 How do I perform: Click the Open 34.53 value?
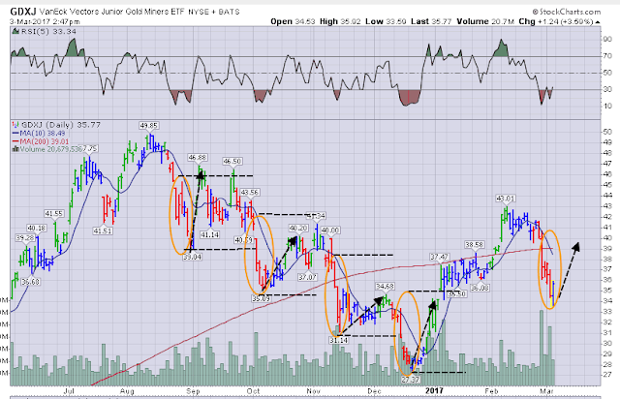pos(293,21)
